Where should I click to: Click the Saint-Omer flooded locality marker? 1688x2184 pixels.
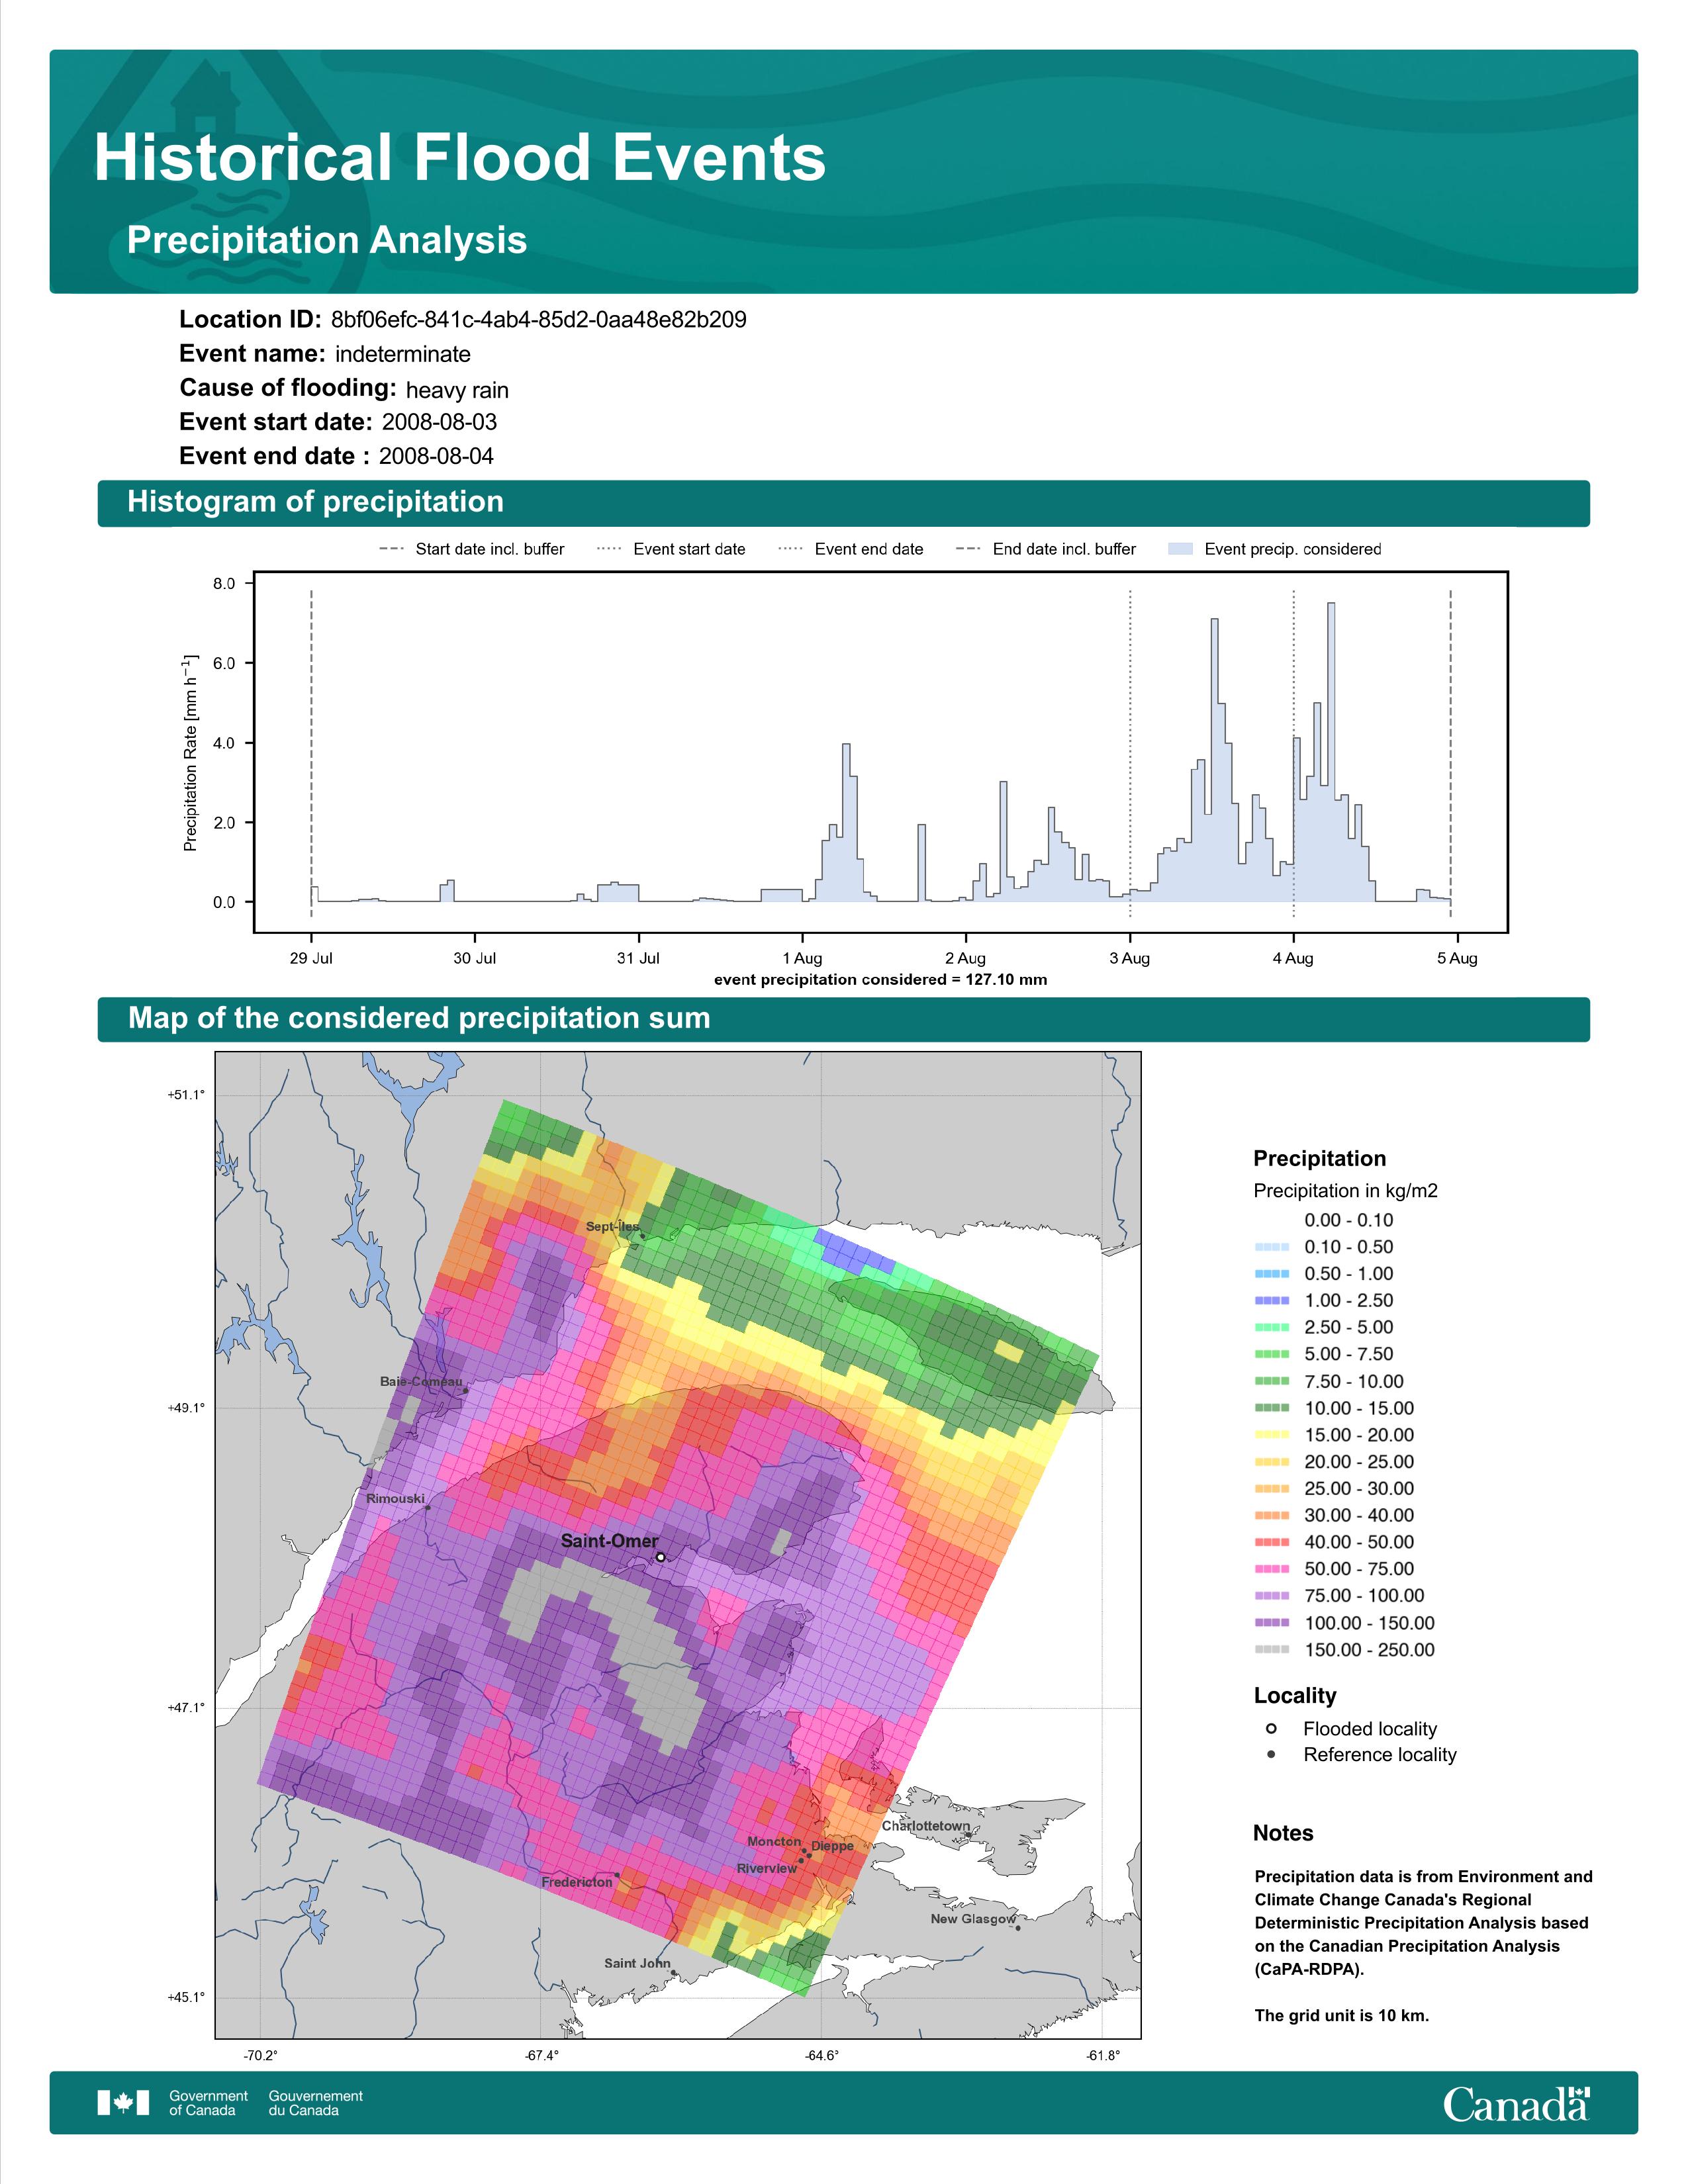(x=660, y=1557)
